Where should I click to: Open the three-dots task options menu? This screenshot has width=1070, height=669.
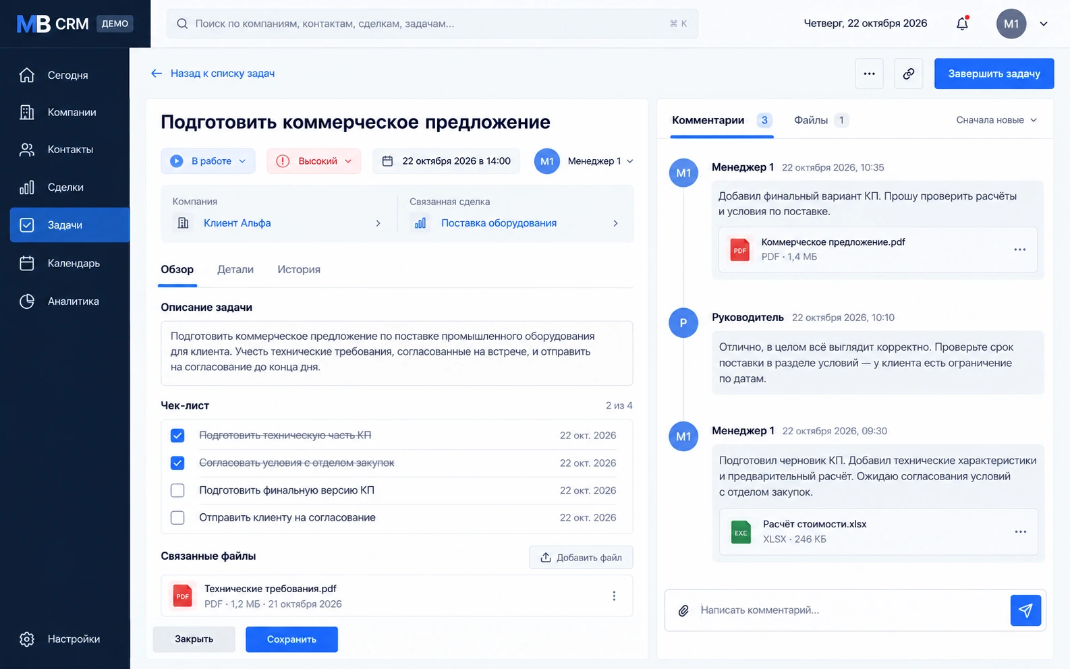(x=869, y=74)
